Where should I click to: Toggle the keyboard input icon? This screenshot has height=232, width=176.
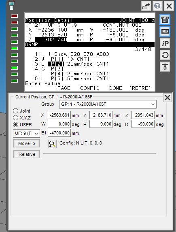coord(165,32)
